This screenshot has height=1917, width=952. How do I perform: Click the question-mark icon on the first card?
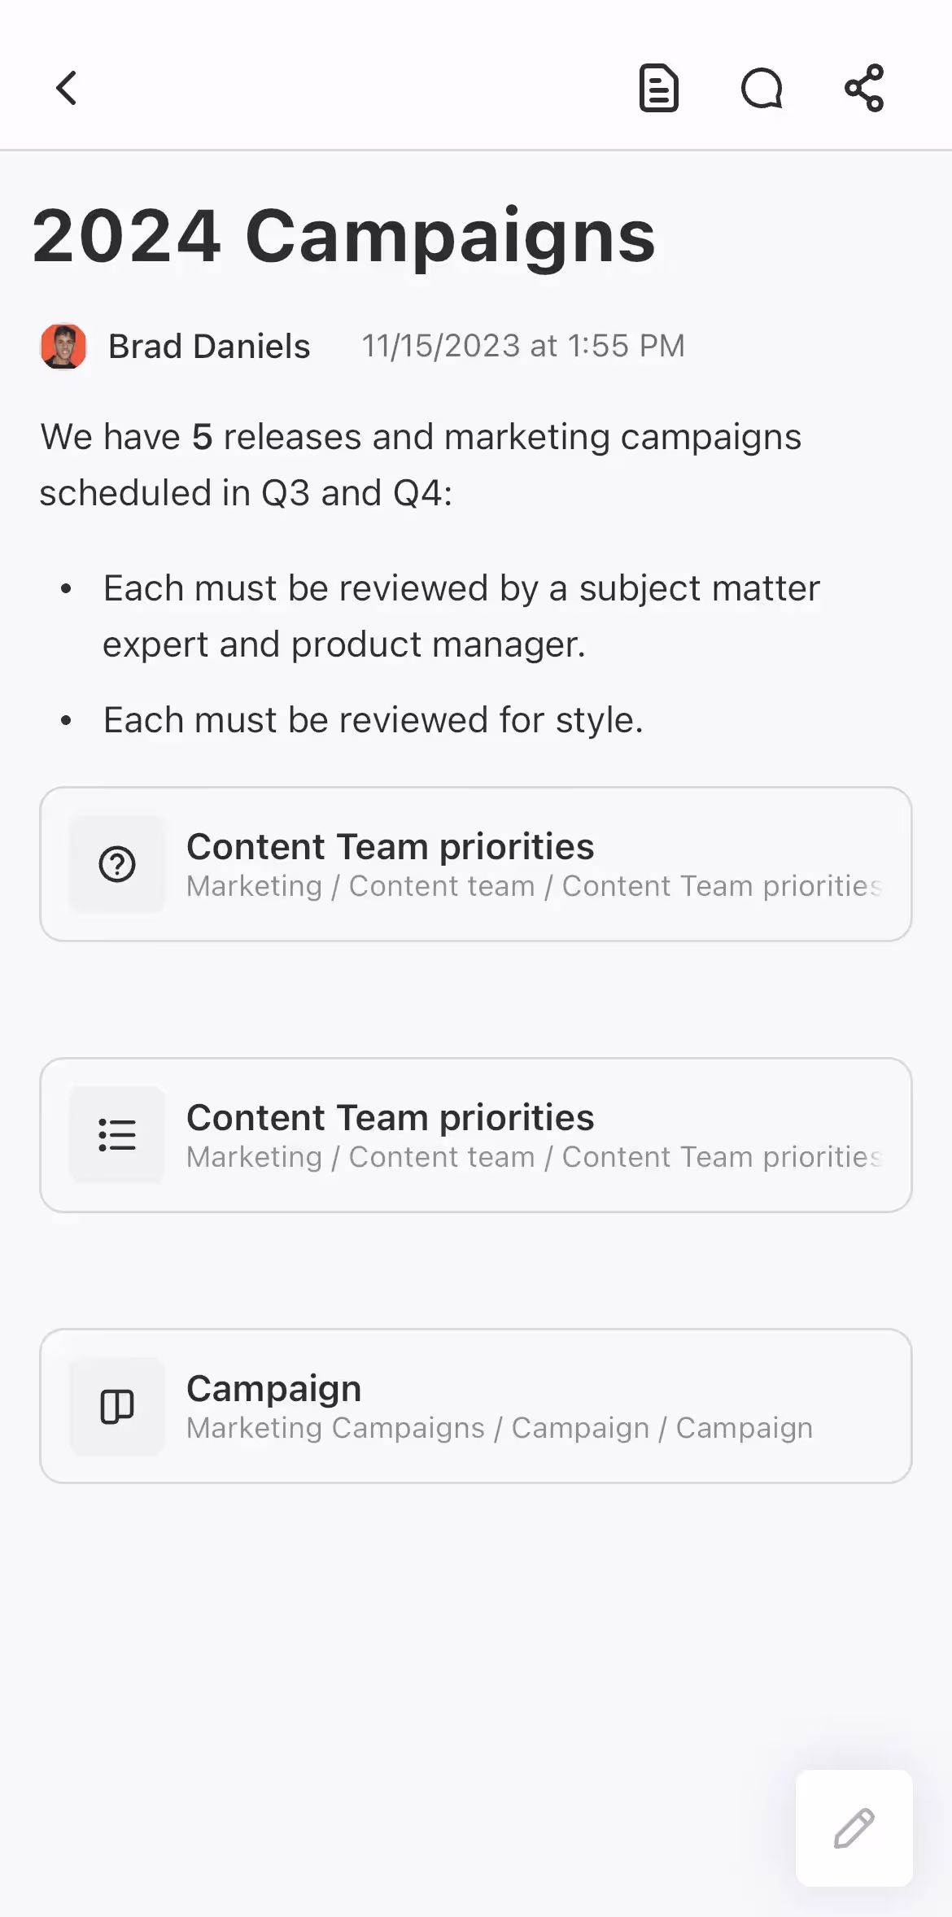pos(117,864)
